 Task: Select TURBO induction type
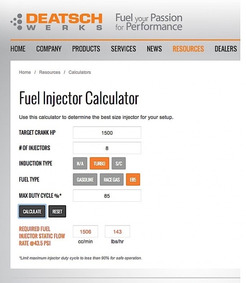click(x=99, y=163)
